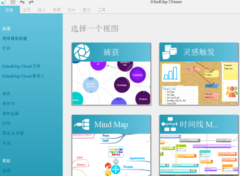Click the undo arrow icon
Screen dimensions: 240x176
click(22, 2)
